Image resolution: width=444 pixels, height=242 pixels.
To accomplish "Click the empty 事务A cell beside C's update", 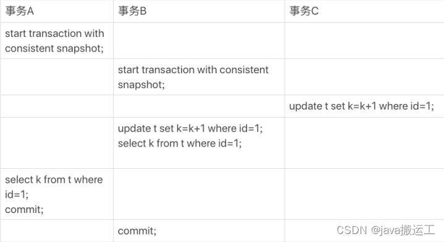I will (x=57, y=106).
